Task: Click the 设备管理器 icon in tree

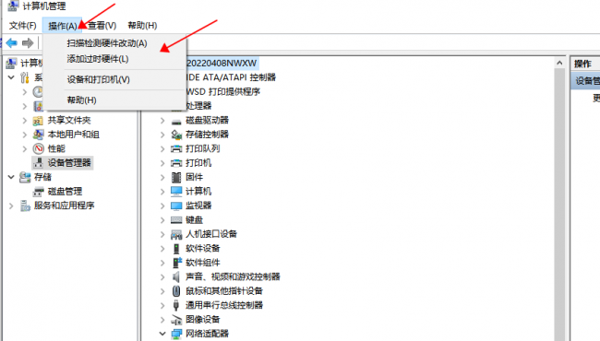Action: click(38, 163)
